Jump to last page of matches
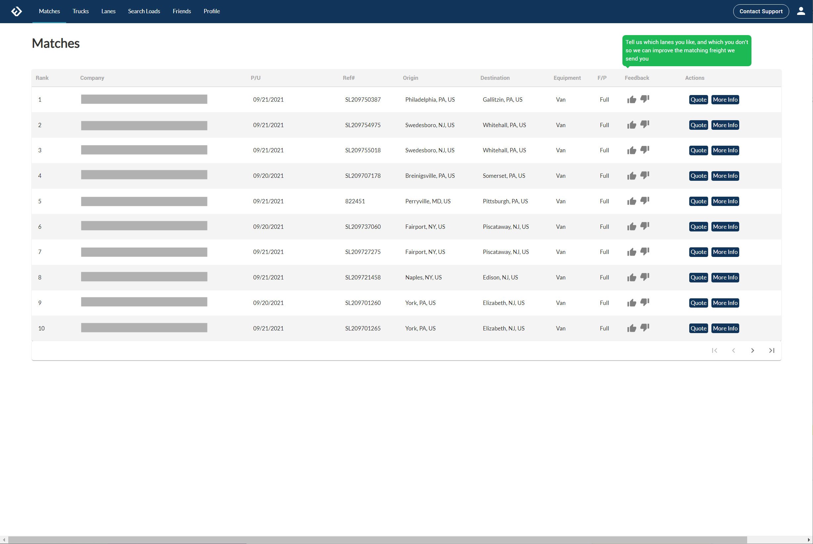Image resolution: width=813 pixels, height=544 pixels. tap(771, 350)
